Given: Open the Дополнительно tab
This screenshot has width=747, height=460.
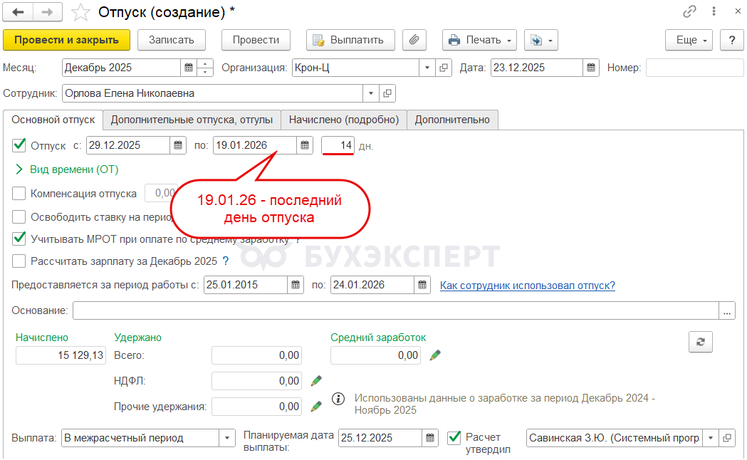Looking at the screenshot, I should 452,120.
